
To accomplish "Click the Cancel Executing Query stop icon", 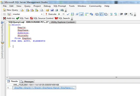I will point(63,14).
